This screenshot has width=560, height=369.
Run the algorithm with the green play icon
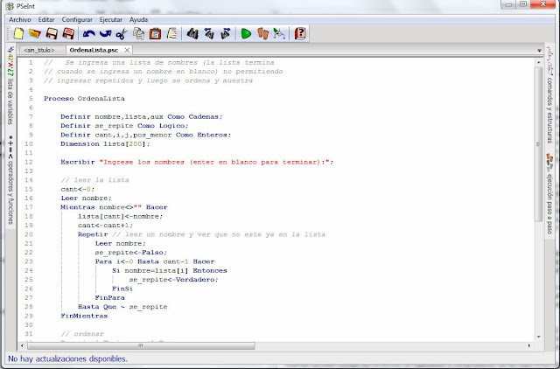[246, 34]
